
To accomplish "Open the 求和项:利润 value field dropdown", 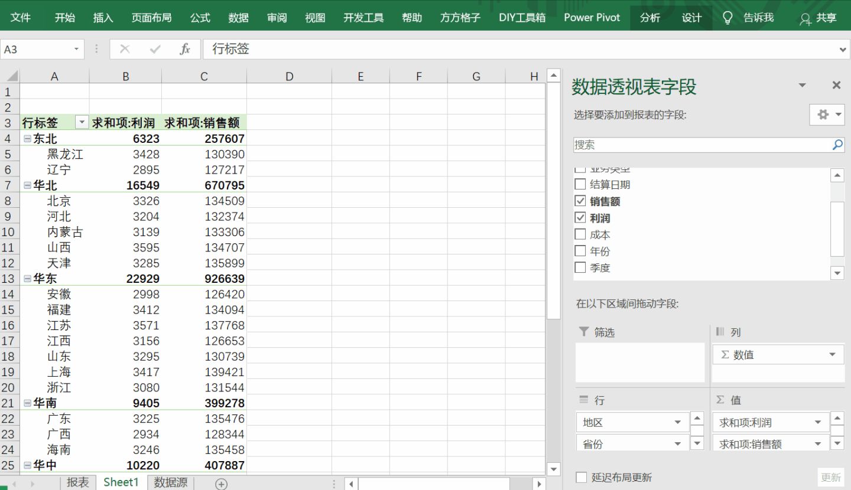I will pyautogui.click(x=818, y=423).
